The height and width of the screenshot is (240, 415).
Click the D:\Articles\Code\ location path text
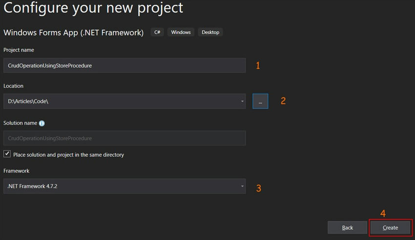point(28,101)
